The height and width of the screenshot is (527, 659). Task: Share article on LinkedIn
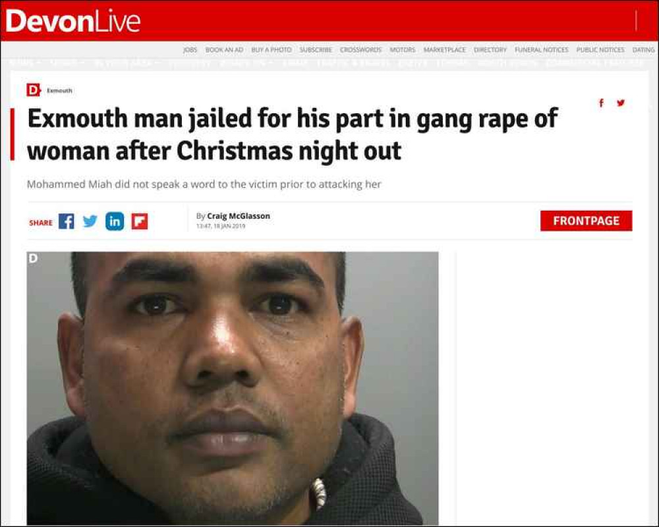pyautogui.click(x=115, y=221)
